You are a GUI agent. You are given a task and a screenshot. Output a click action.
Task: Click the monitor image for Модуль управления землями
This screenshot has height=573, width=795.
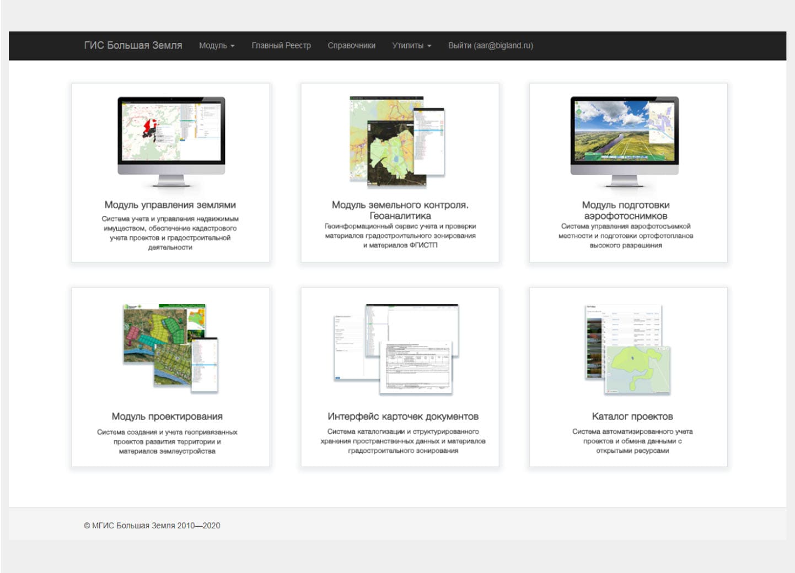tap(171, 141)
